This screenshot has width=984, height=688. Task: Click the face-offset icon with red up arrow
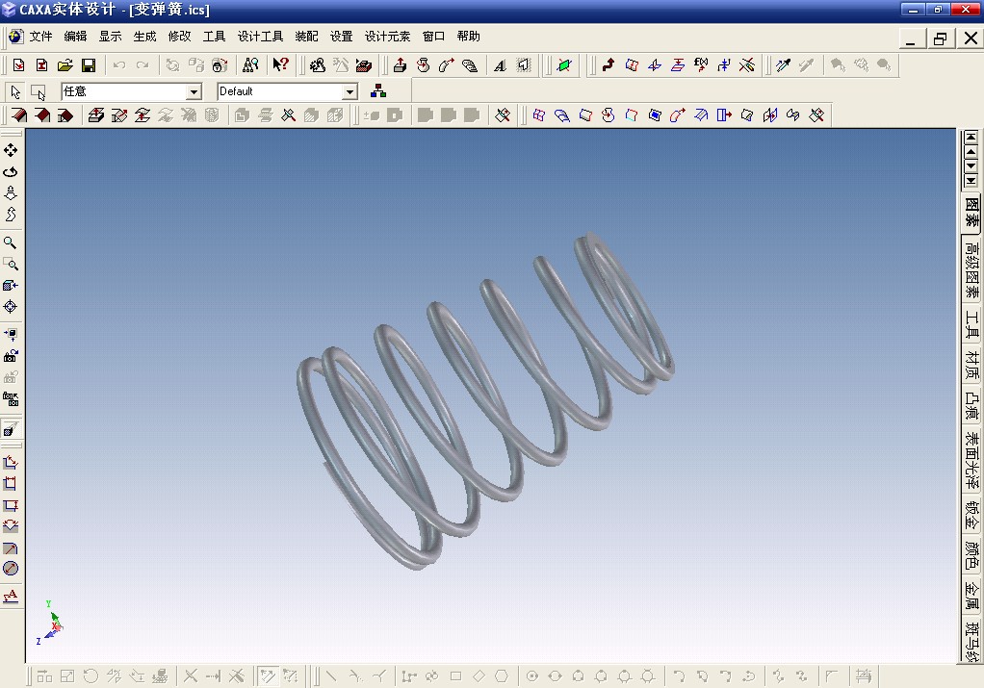click(96, 115)
